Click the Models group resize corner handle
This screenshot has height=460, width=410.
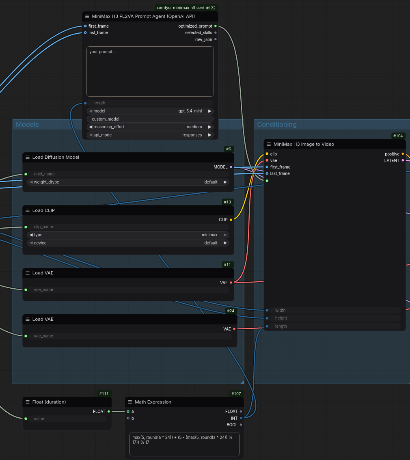click(x=242, y=382)
